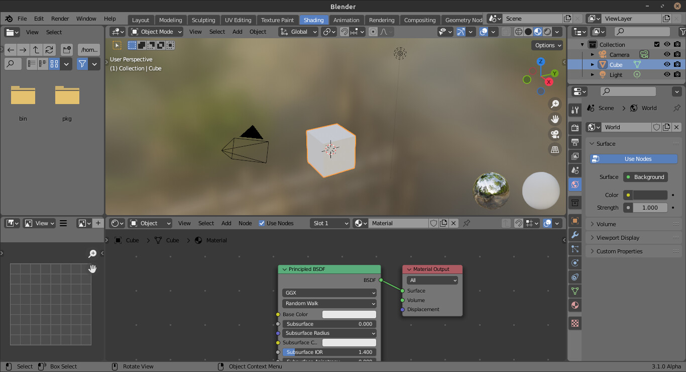The image size is (686, 372).
Task: Click the Background surface shader button
Action: point(645,177)
